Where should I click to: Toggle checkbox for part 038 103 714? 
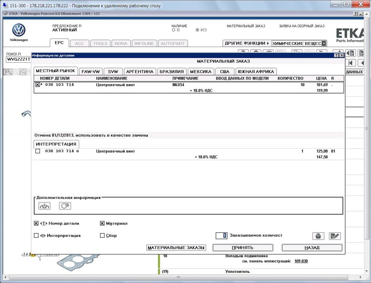(x=37, y=85)
